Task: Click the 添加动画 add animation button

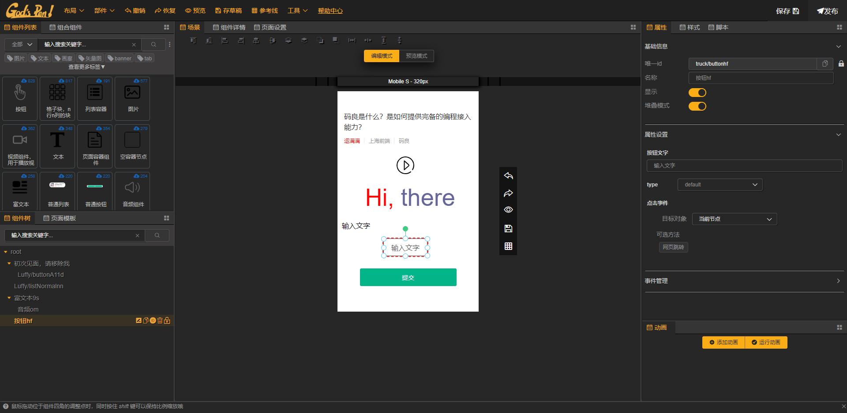Action: [x=723, y=342]
